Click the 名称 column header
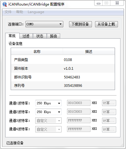The height and width of the screenshot is (149, 126). click(37, 51)
